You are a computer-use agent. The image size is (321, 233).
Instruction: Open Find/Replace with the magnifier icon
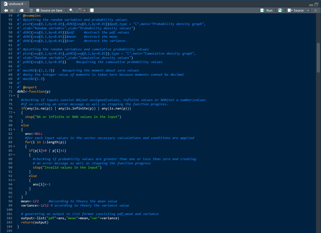(71, 10)
